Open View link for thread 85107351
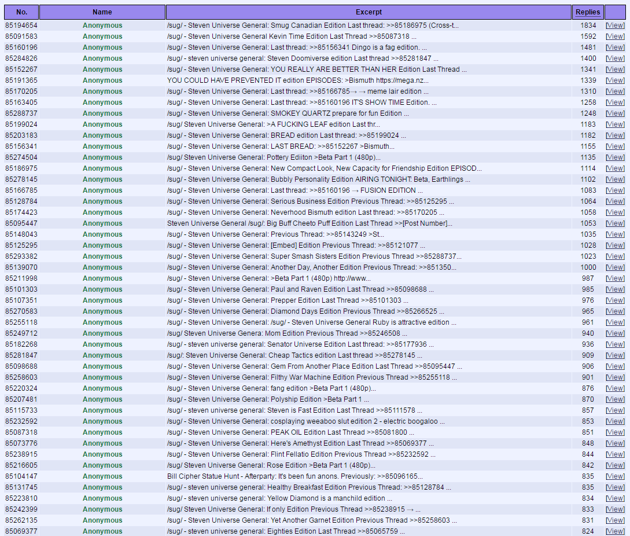This screenshot has height=536, width=630. 615,300
